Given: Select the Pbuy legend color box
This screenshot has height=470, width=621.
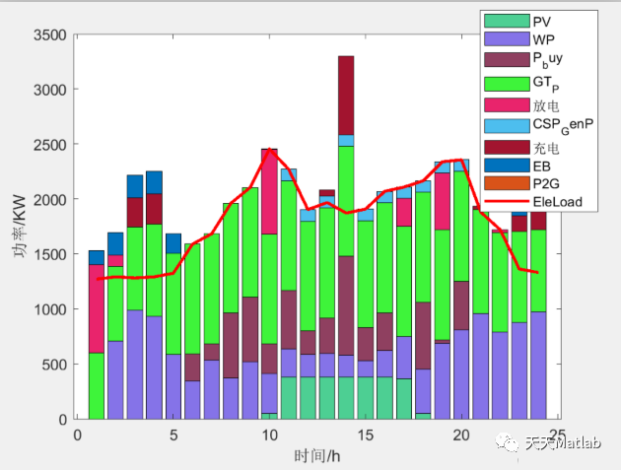Looking at the screenshot, I should coord(507,60).
